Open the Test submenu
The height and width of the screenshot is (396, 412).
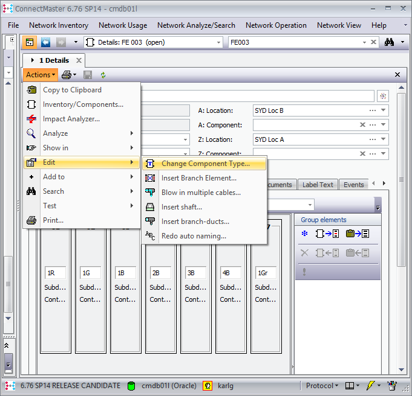click(82, 206)
